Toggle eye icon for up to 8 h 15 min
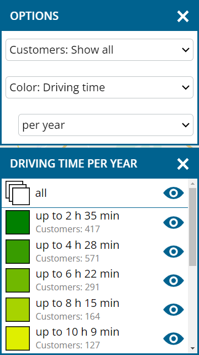This screenshot has height=355, width=199. tap(174, 310)
